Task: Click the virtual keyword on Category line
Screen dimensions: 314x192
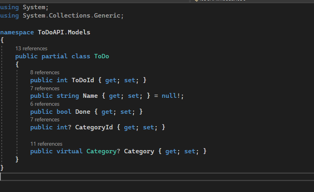Action: click(69, 151)
